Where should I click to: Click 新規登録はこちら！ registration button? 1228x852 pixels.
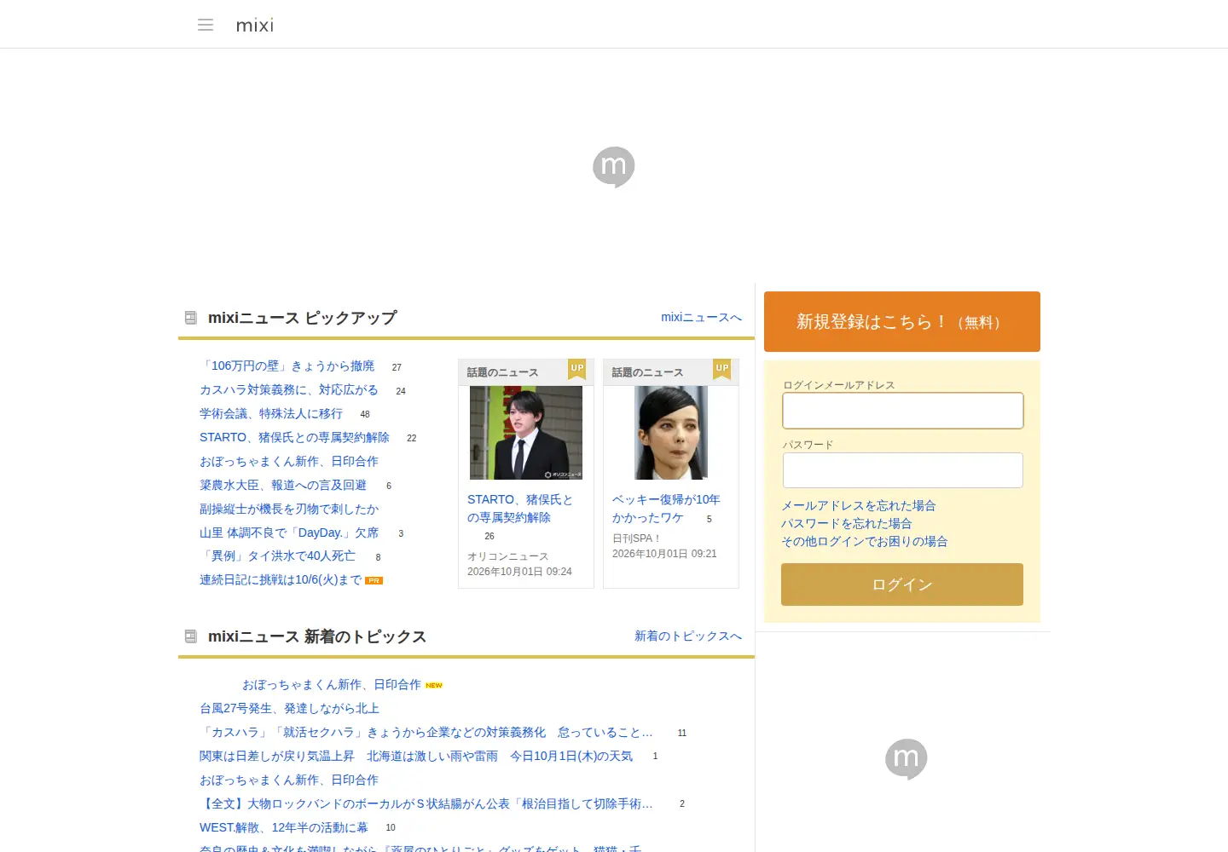point(902,321)
